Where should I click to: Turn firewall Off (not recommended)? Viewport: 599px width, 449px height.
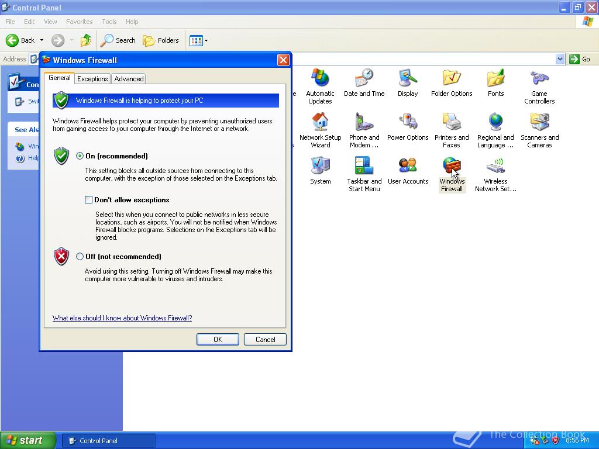(80, 257)
